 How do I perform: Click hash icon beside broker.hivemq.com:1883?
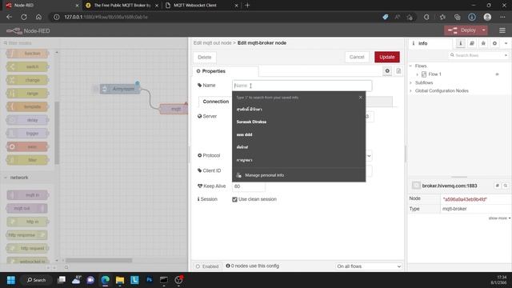[498, 186]
